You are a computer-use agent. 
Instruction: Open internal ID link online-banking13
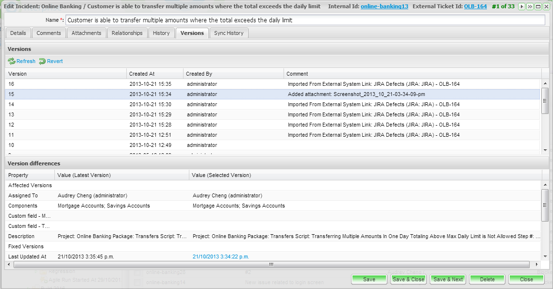(x=385, y=6)
